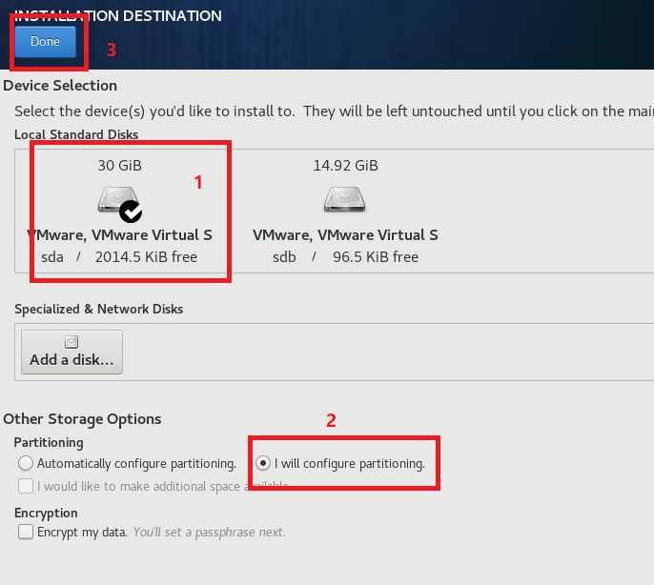Screen dimensions: 654x585
Task: Click the checkmark badge on sda disk
Action: click(131, 212)
